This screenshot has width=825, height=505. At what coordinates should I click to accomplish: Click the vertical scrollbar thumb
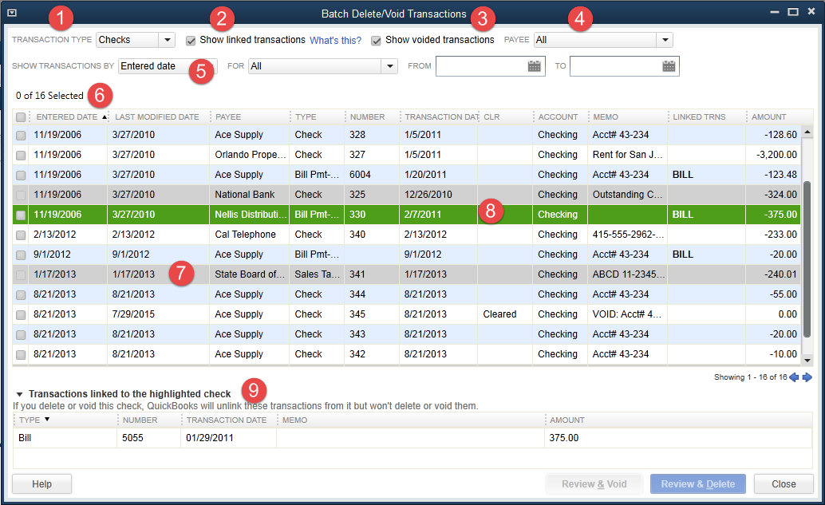click(807, 259)
